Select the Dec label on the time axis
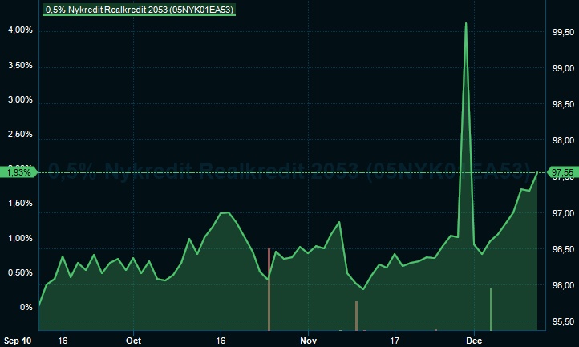Viewport: 579px width, 347px height. (x=473, y=340)
